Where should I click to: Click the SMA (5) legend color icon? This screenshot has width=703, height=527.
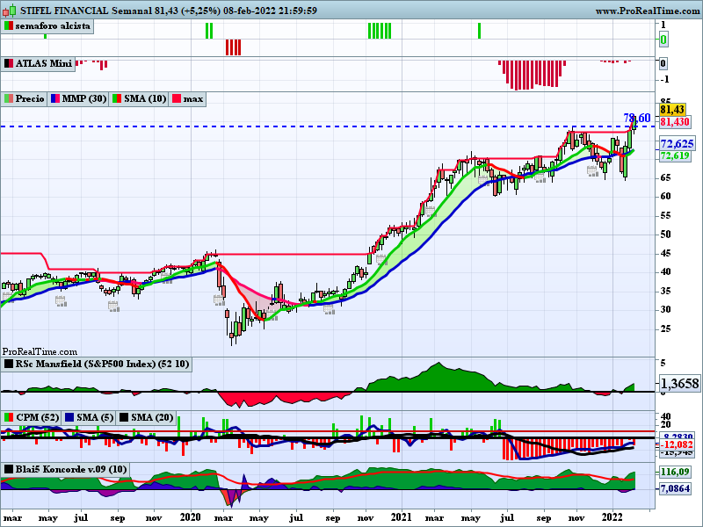(69, 418)
